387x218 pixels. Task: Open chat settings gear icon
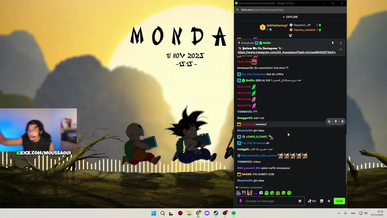[329, 201]
